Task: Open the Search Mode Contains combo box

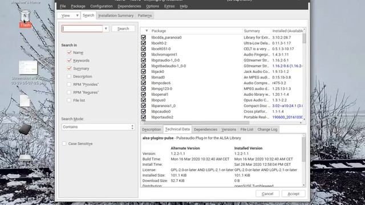Action: click(98, 127)
